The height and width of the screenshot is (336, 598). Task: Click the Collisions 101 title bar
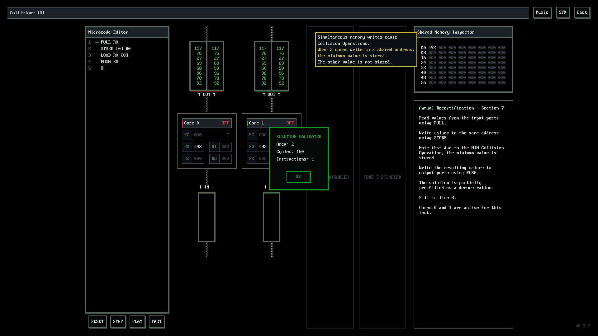coord(27,13)
